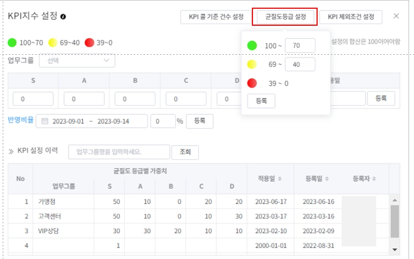
Task: Open the 업무그룹 선택 dropdown
Action: [x=77, y=61]
